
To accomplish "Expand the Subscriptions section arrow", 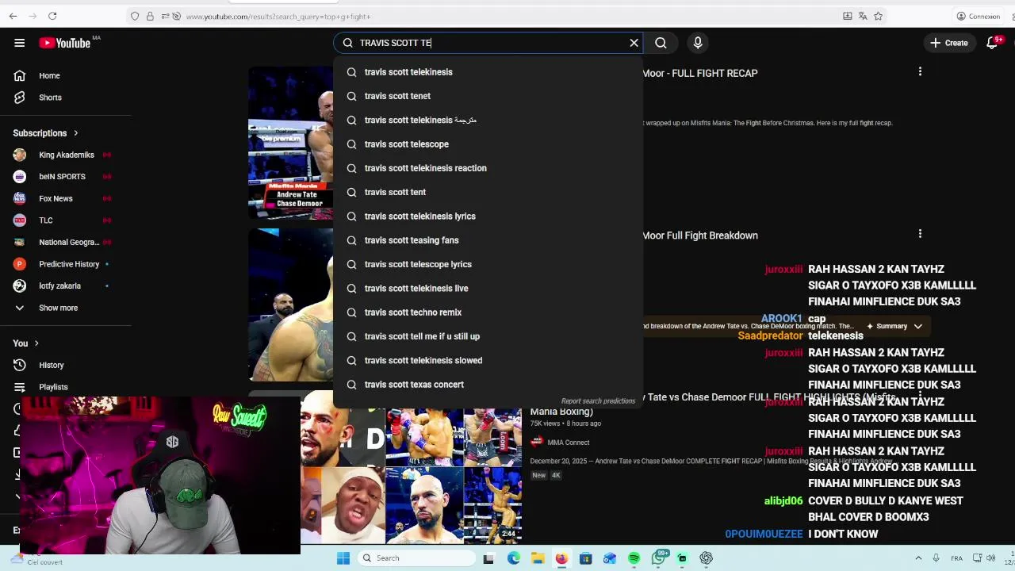I will tap(76, 133).
